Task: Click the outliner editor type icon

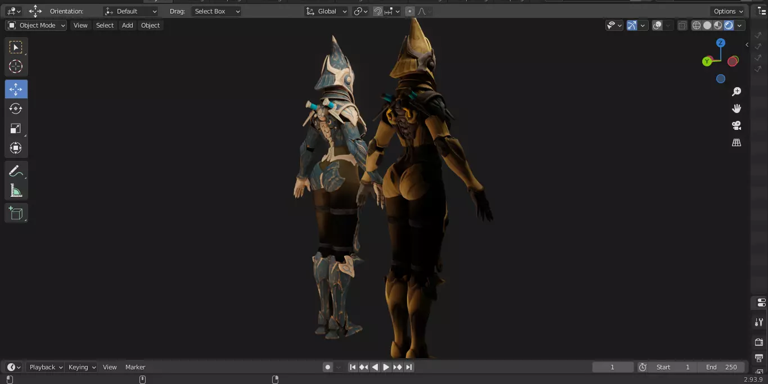Action: 761,11
